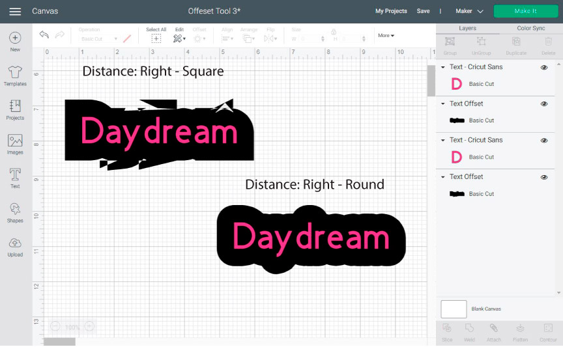The image size is (563, 347).
Task: Click the Blank Canvas color swatch
Action: (x=454, y=309)
